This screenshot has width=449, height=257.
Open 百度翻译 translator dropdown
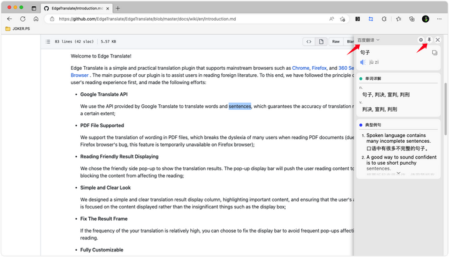(369, 40)
